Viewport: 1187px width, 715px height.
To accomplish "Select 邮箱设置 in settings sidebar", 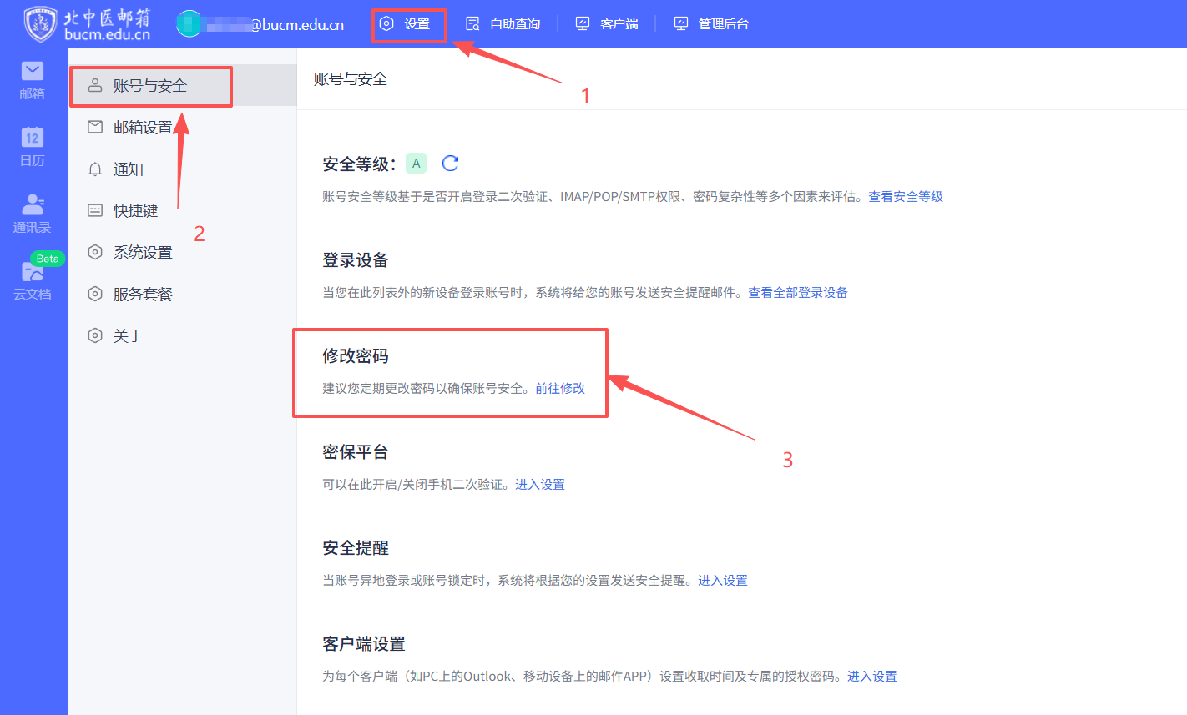I will coord(143,128).
